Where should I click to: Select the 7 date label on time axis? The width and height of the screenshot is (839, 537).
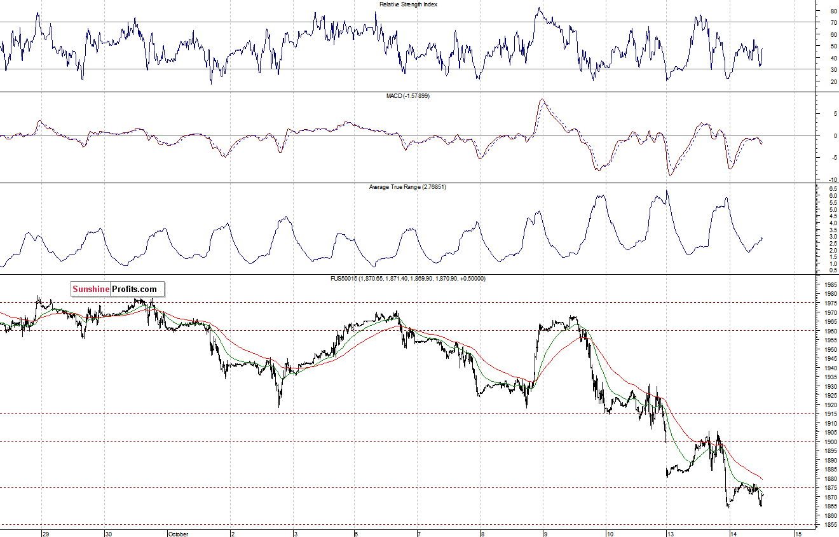[x=419, y=533]
